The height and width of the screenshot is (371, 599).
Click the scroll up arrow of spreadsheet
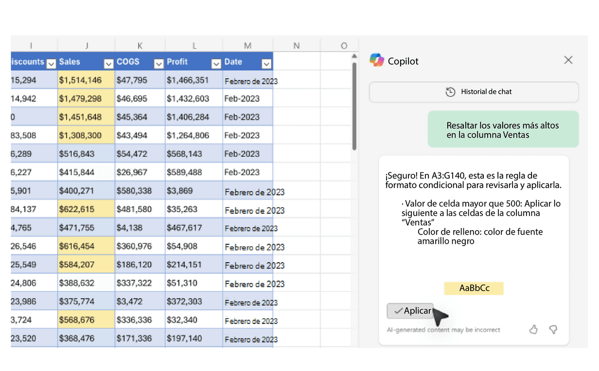(x=354, y=56)
